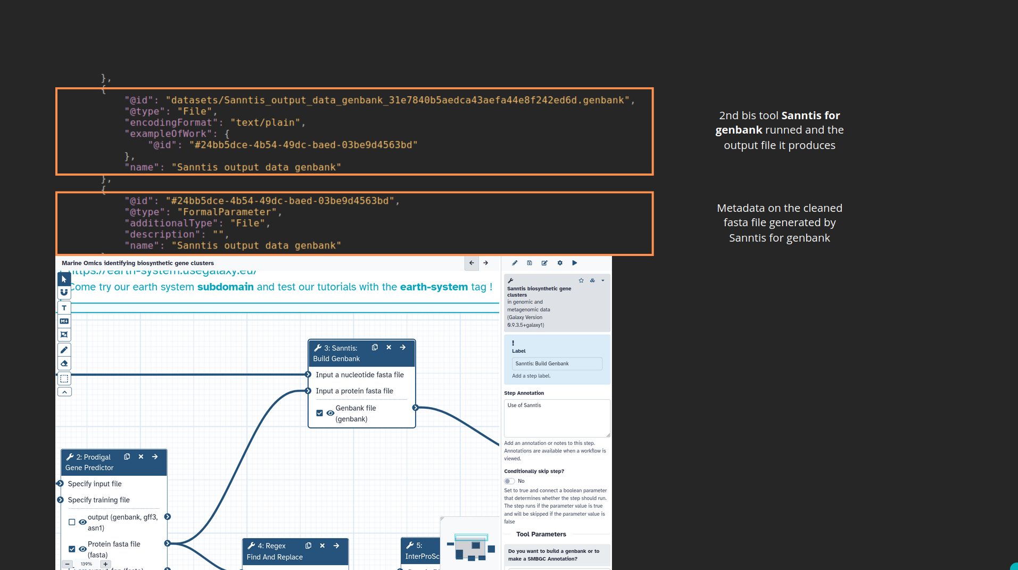This screenshot has width=1018, height=570.
Task: Click nucleotide fasta input terminal
Action: tap(308, 375)
